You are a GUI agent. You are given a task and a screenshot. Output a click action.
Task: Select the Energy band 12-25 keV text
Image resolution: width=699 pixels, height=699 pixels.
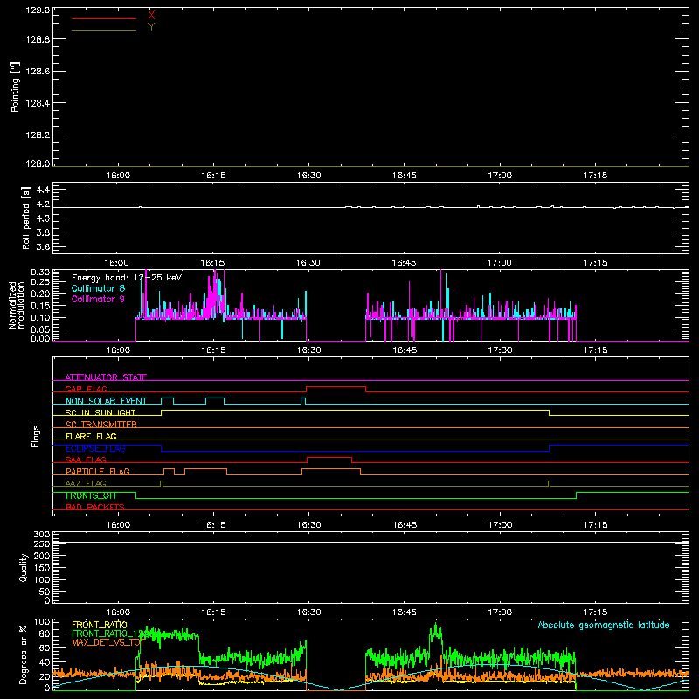pyautogui.click(x=127, y=278)
